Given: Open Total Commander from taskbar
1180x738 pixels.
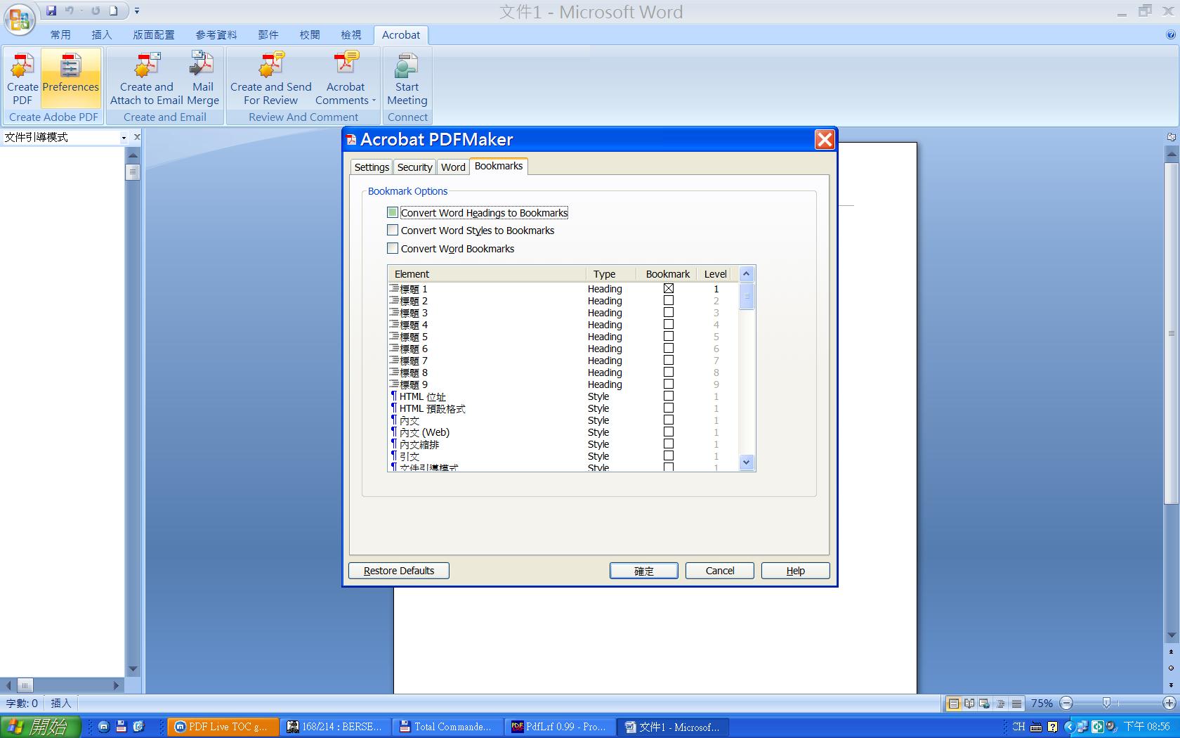Looking at the screenshot, I should [447, 727].
